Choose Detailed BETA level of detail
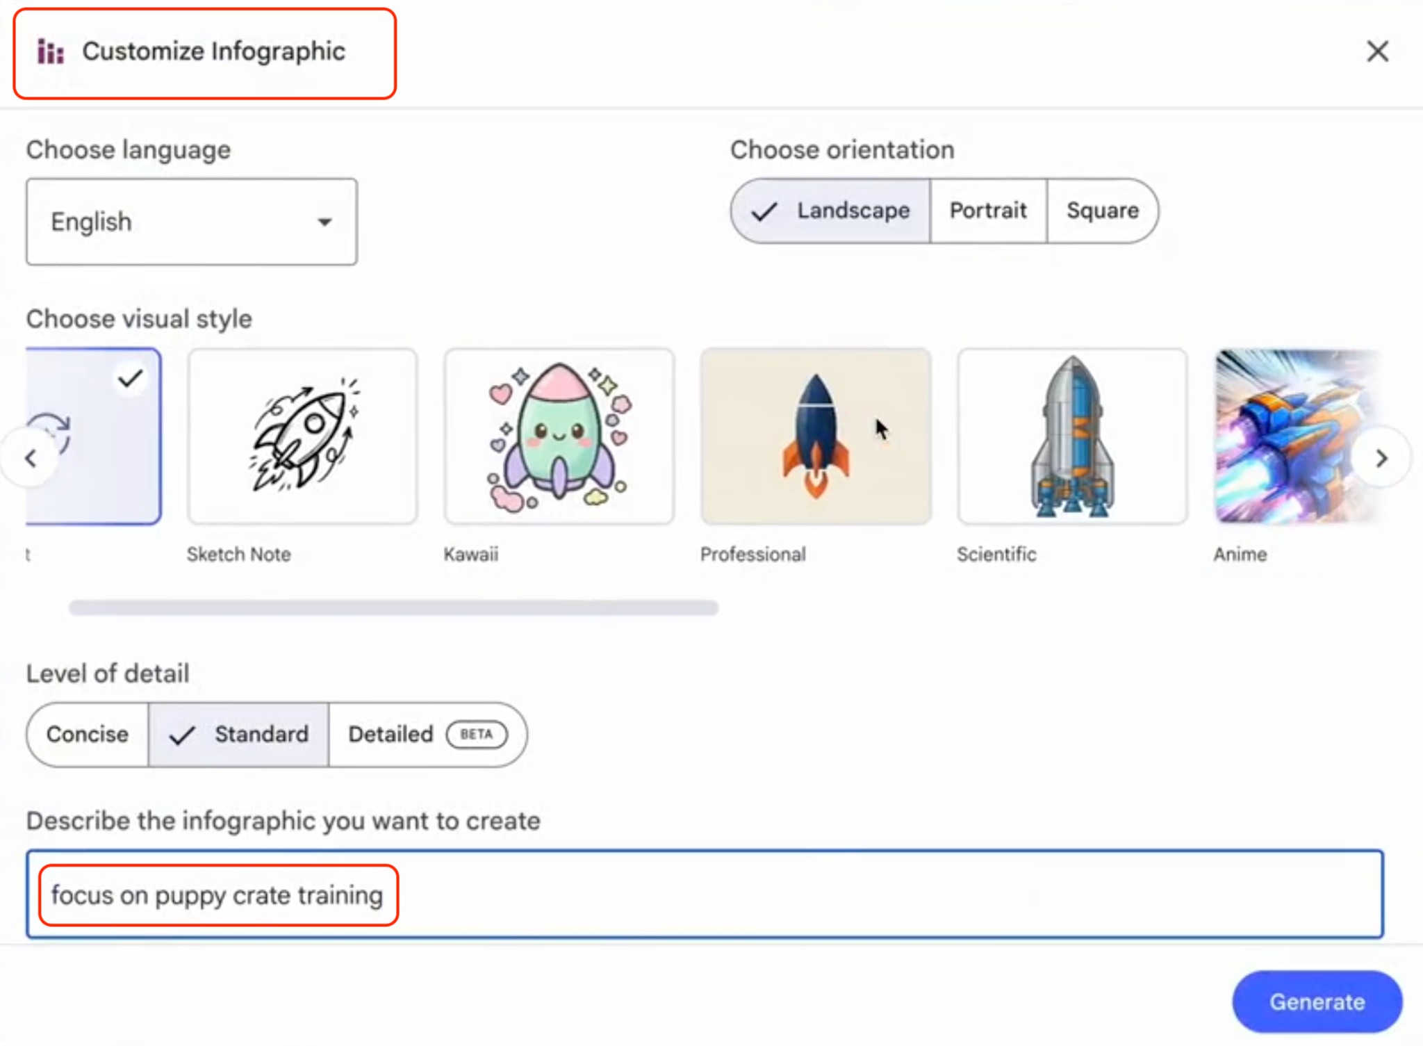The width and height of the screenshot is (1423, 1046). [x=427, y=734]
